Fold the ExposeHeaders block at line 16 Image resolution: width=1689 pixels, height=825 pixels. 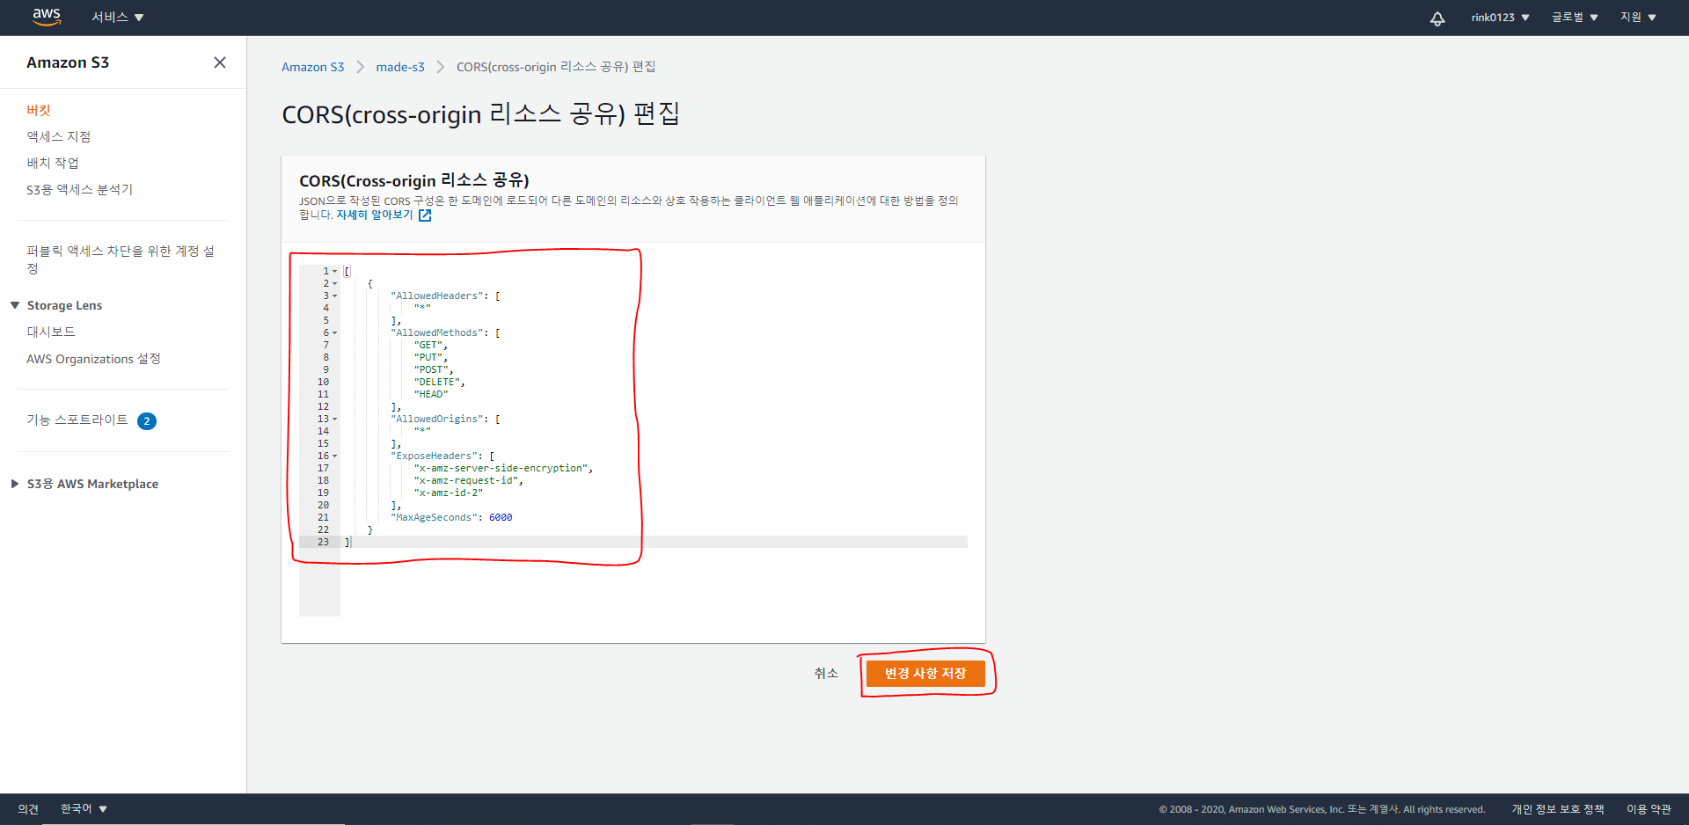[x=334, y=456]
